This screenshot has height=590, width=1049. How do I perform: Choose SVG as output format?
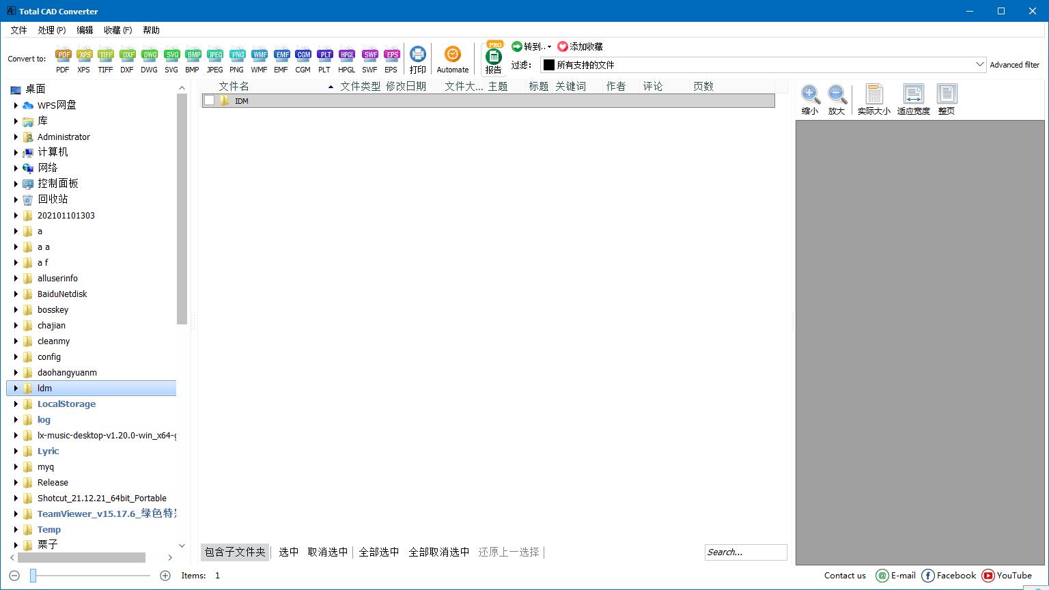(171, 55)
